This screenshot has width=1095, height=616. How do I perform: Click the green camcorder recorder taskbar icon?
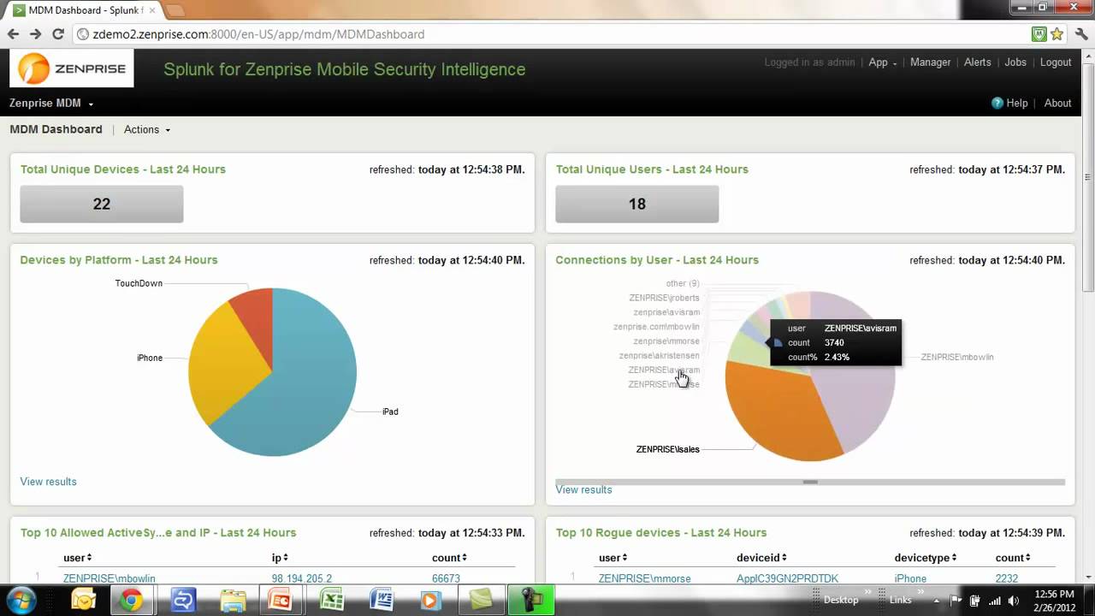click(x=530, y=600)
